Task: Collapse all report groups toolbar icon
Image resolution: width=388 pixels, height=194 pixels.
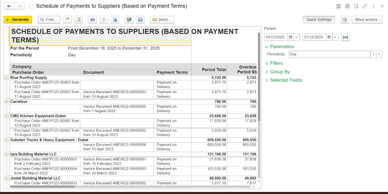Action: click(x=67, y=20)
